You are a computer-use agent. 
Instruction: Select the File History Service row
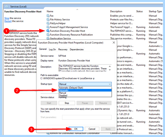(105, 20)
